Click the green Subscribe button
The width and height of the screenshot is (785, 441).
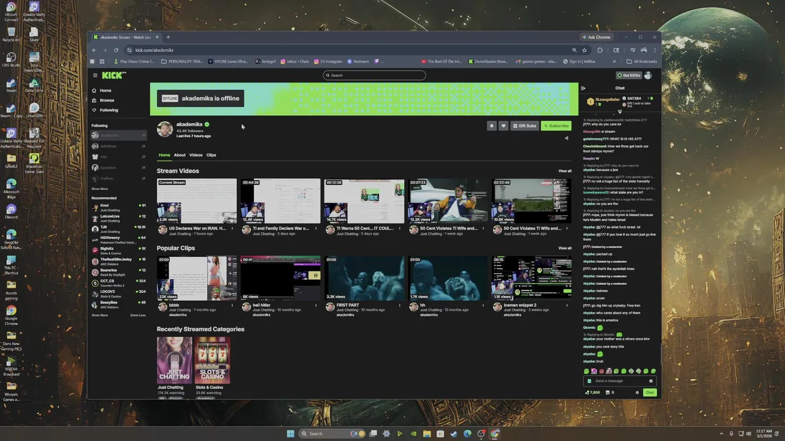(556, 126)
